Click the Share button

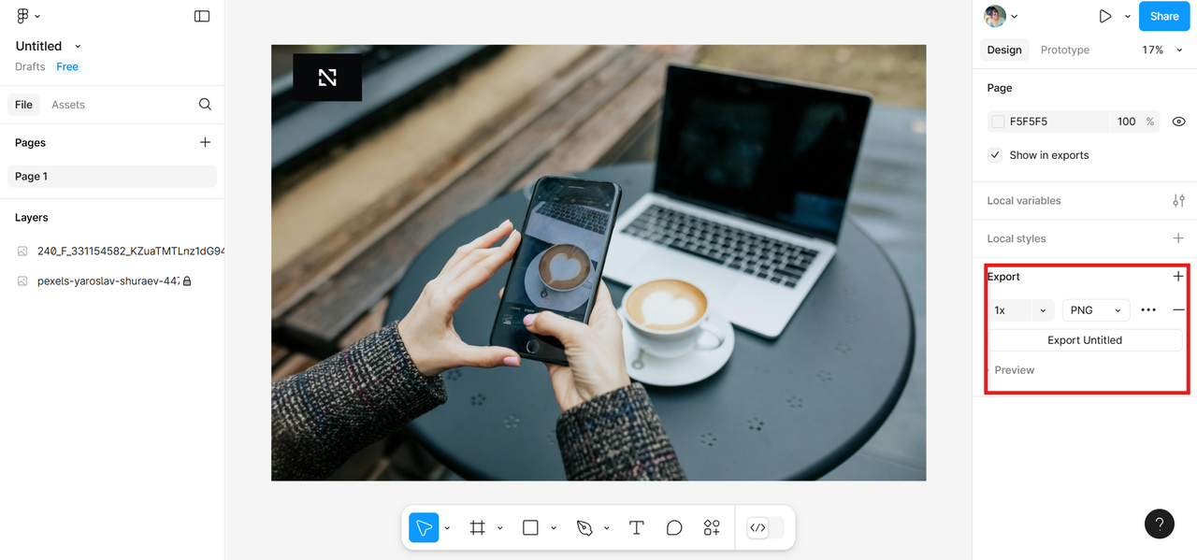[x=1164, y=16]
